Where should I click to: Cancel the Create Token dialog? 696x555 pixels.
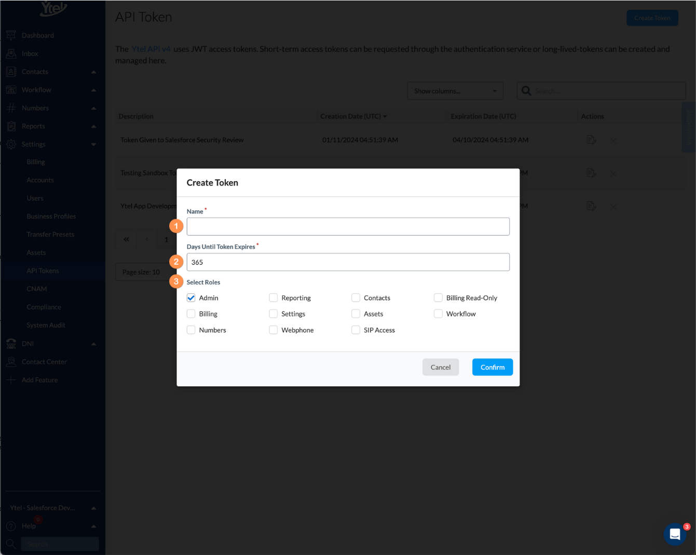pos(441,367)
